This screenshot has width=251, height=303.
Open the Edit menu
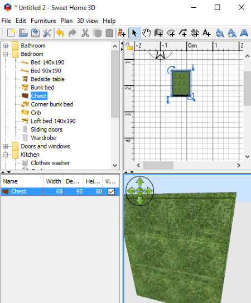point(21,21)
